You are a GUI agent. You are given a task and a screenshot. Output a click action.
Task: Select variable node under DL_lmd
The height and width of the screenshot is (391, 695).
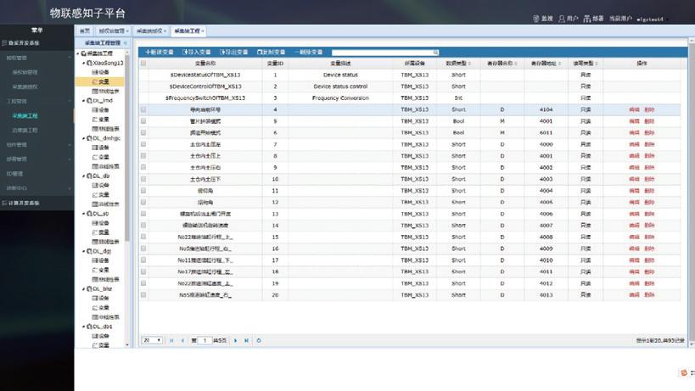(101, 119)
